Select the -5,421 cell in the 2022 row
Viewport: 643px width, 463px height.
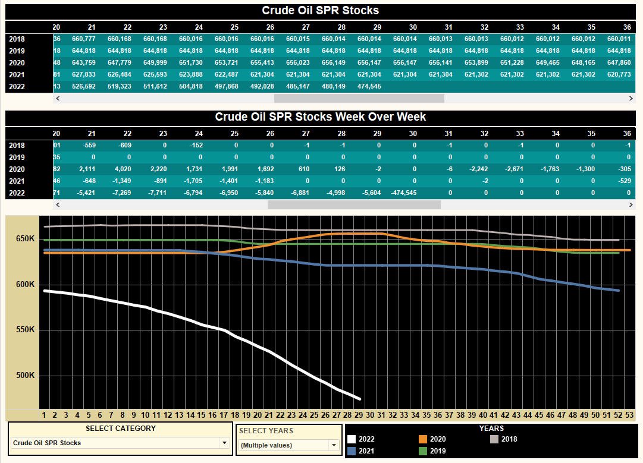click(x=86, y=193)
